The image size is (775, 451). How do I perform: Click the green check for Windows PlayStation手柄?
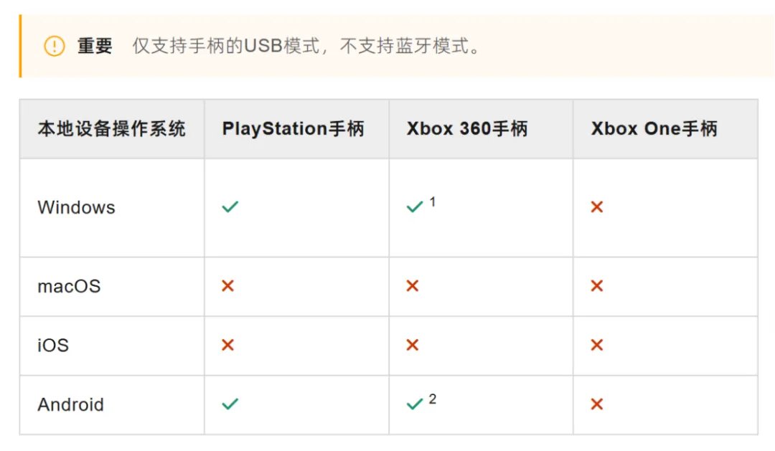coord(230,206)
